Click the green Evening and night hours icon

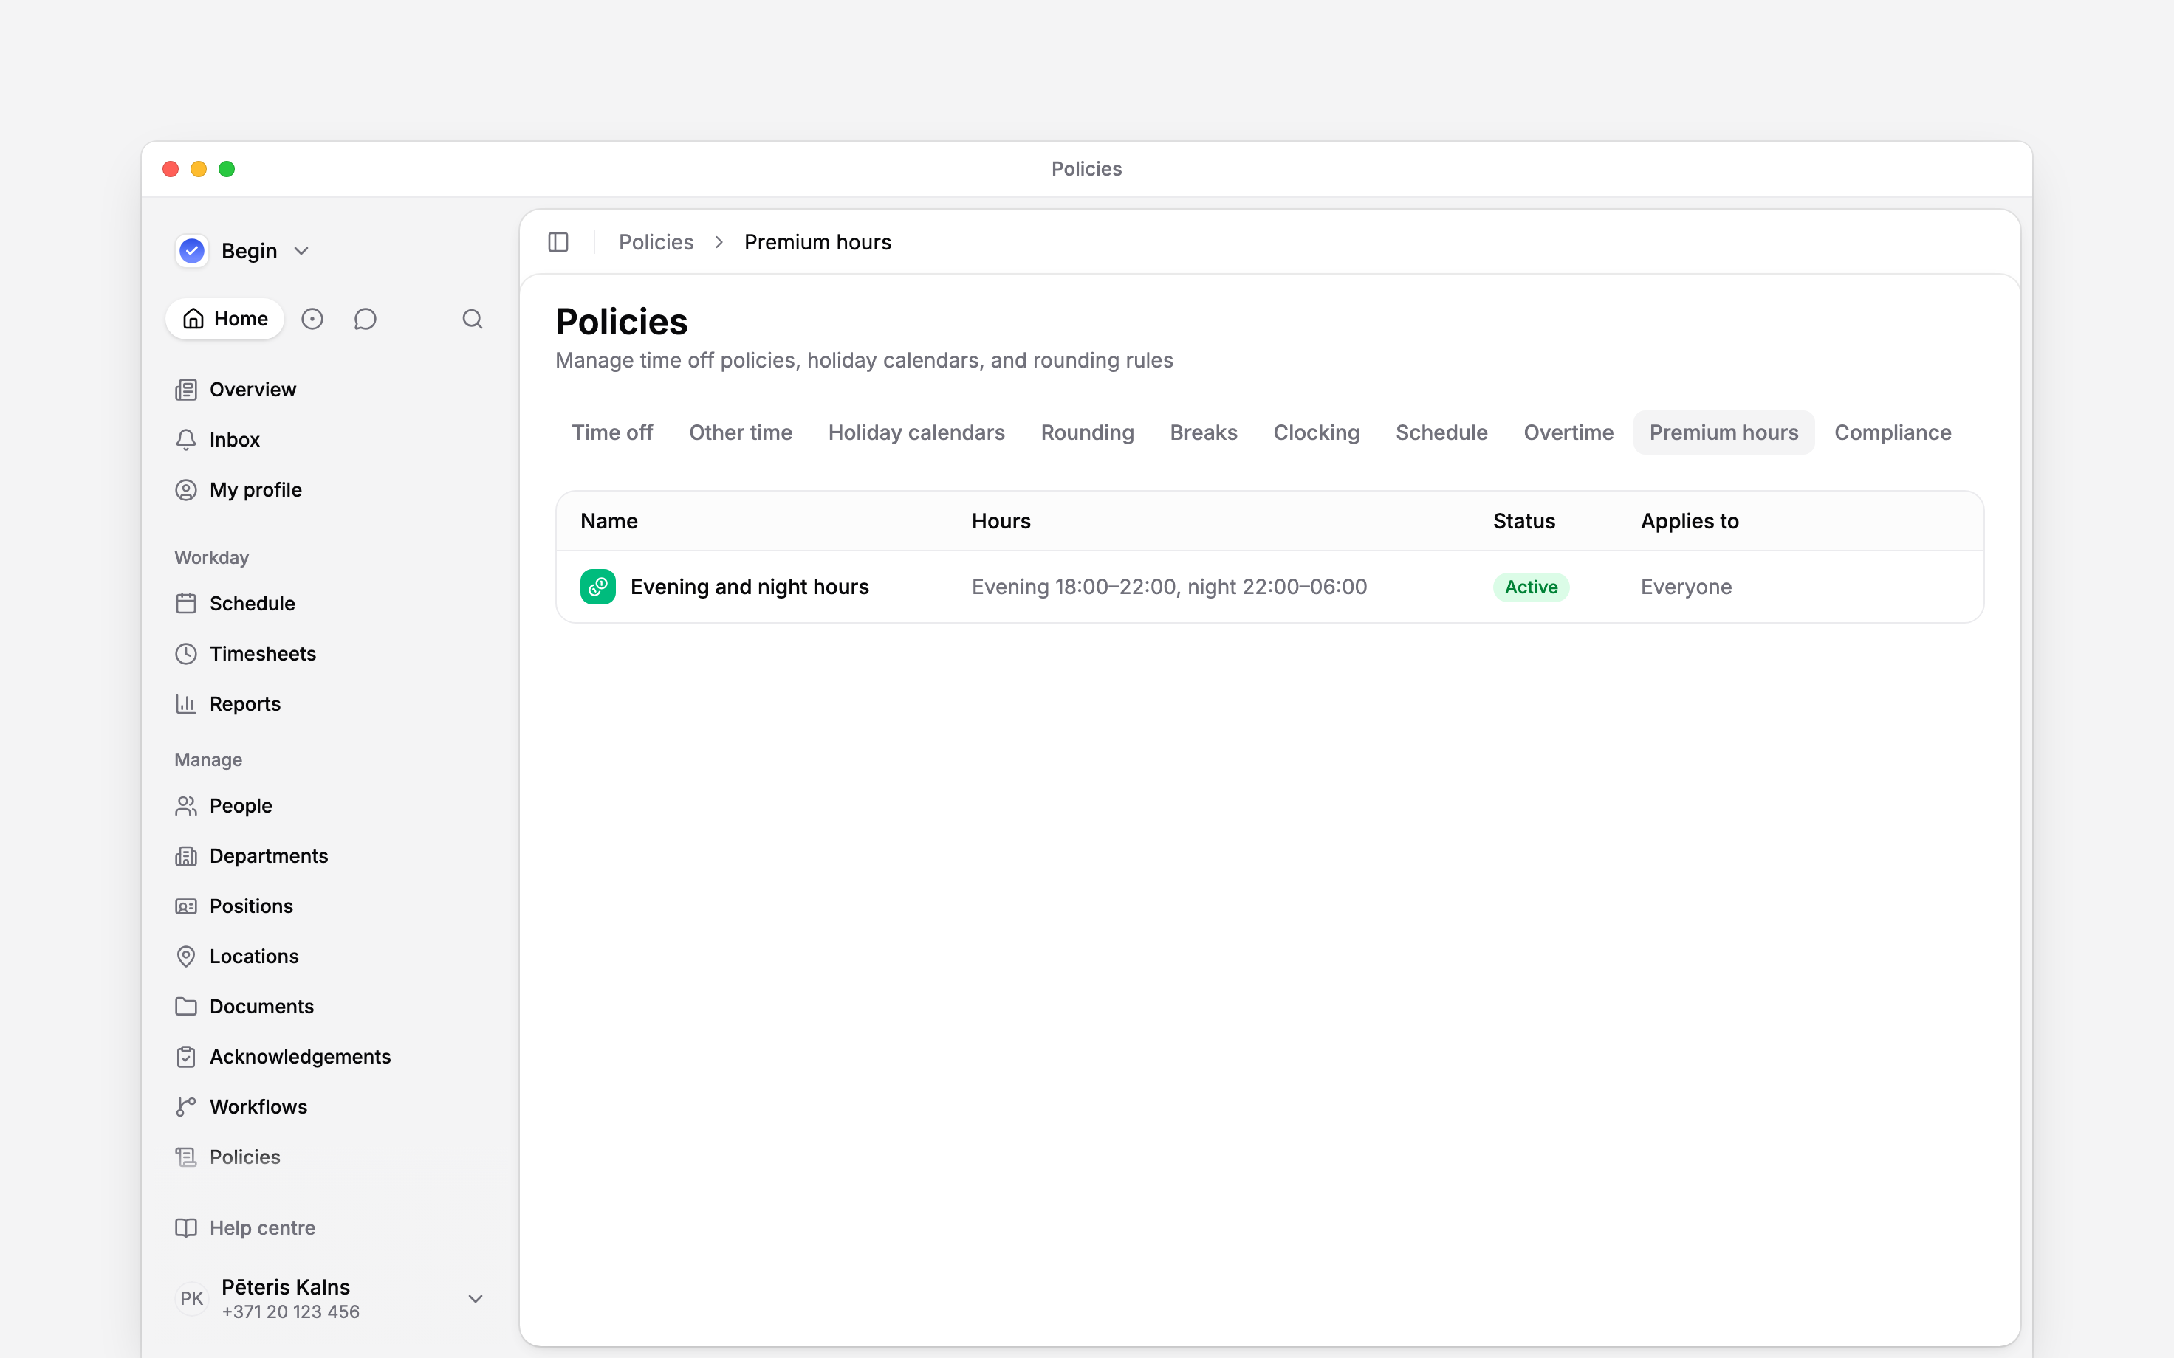pyautogui.click(x=597, y=587)
